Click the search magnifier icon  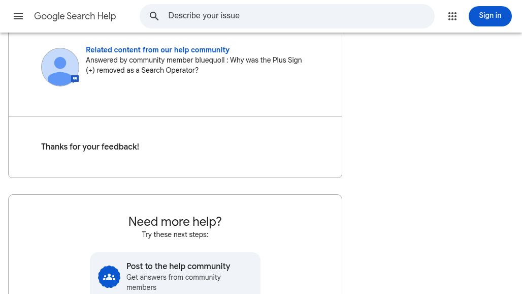click(x=154, y=16)
